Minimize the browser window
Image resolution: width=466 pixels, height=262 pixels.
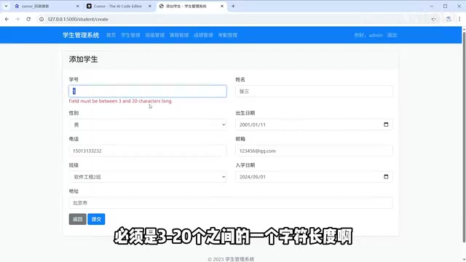click(432, 6)
